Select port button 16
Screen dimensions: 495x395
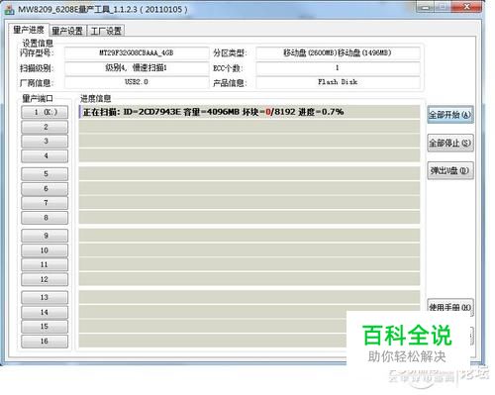45,342
